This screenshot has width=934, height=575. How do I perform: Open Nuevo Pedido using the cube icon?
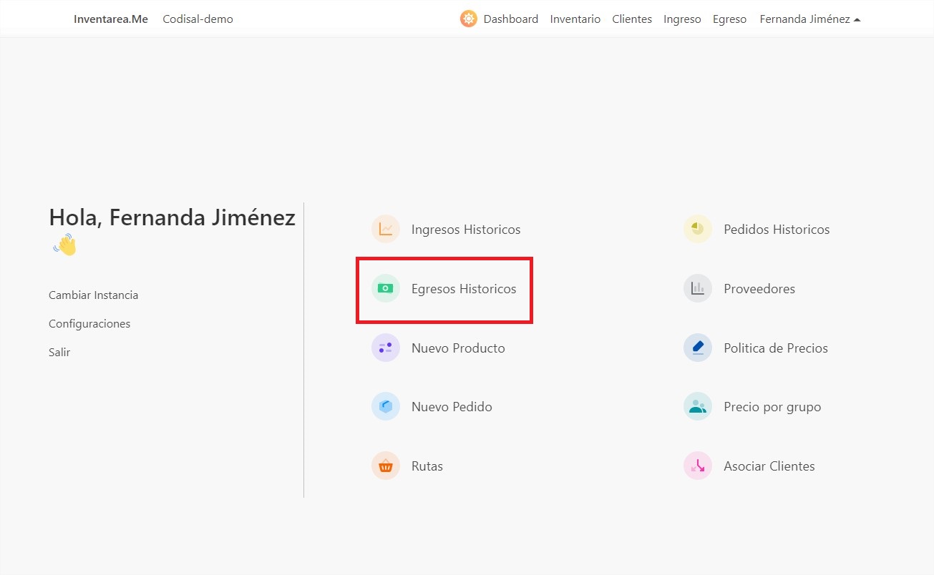tap(385, 406)
